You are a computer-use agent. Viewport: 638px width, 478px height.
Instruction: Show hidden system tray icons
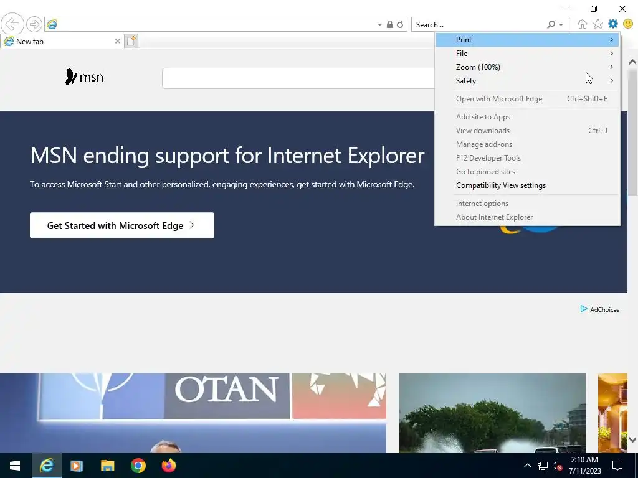pyautogui.click(x=527, y=466)
